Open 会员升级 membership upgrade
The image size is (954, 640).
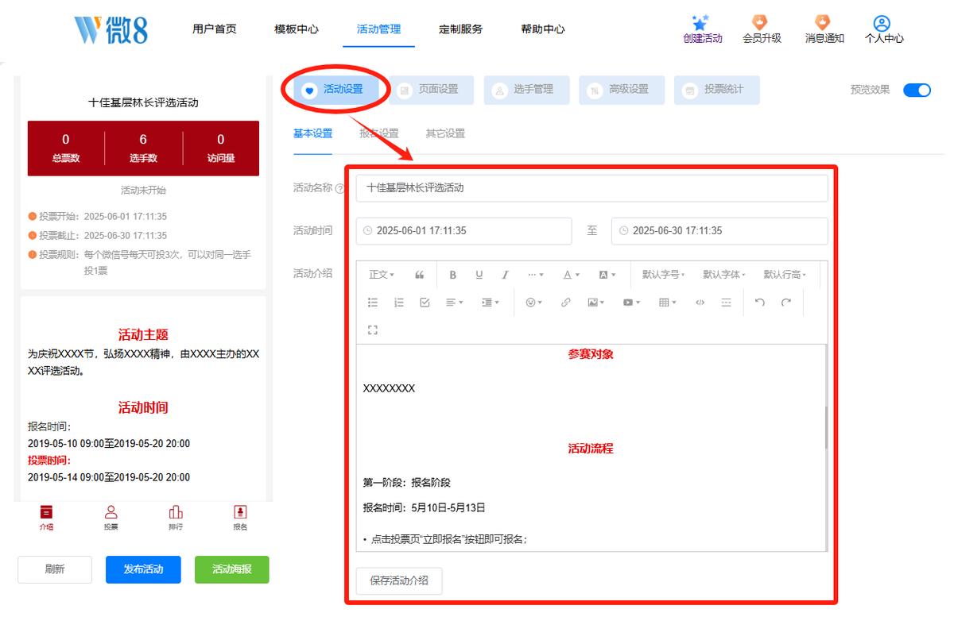762,29
